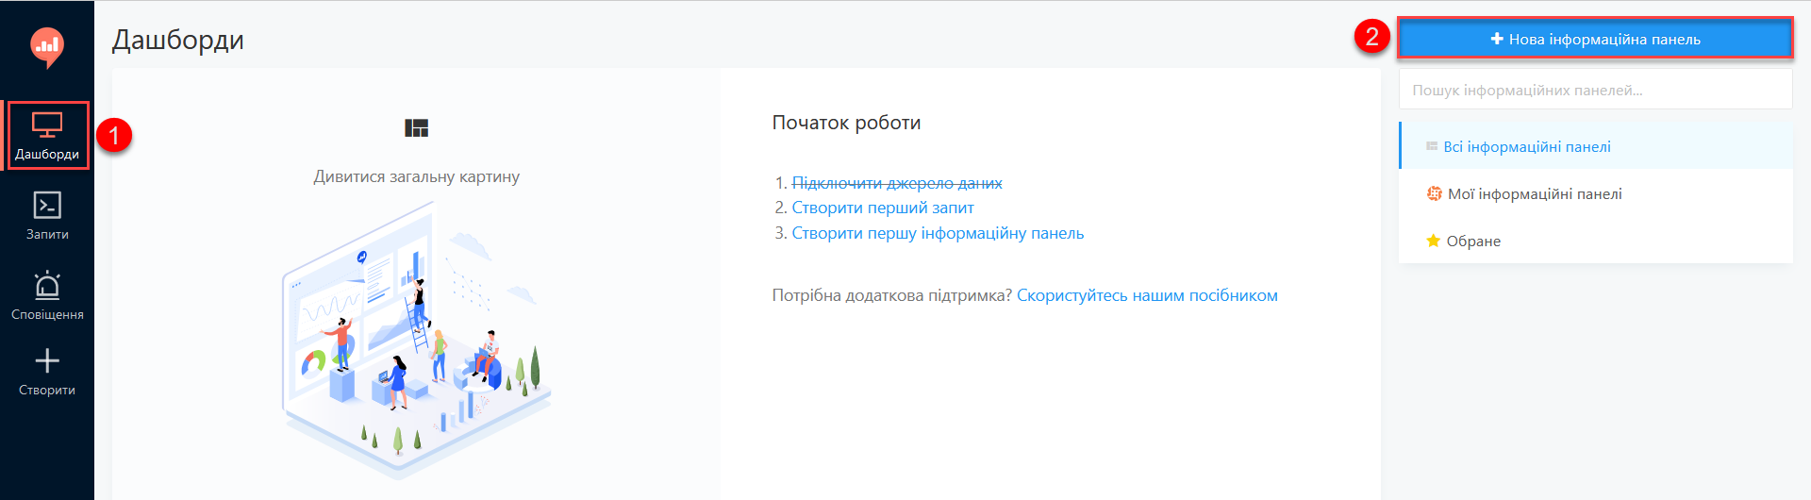Click the icon beside Мої інформаційні панелі
The height and width of the screenshot is (500, 1811).
coord(1435,193)
